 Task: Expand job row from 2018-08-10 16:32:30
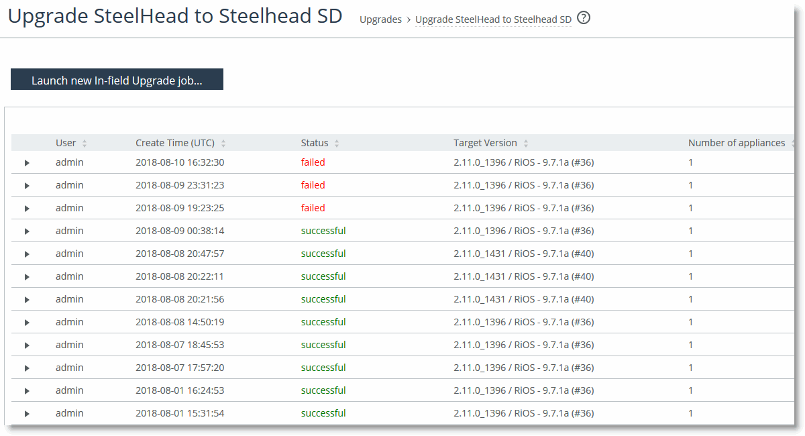pos(27,163)
